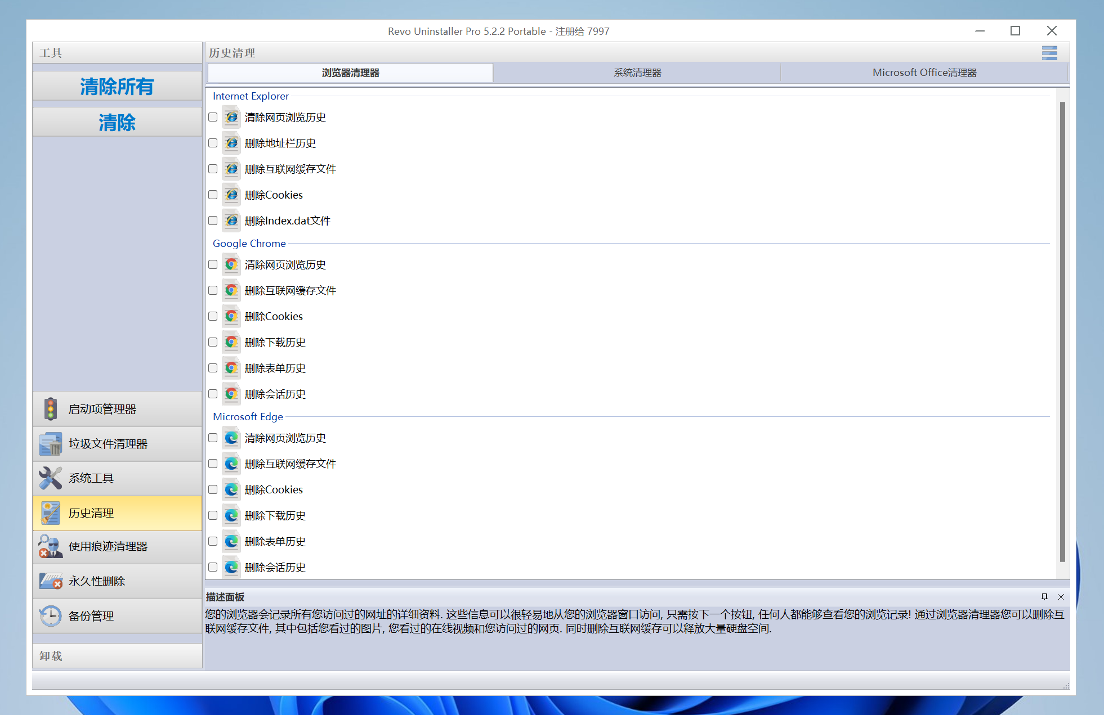Go to 永久性删除 in the sidebar

click(x=117, y=581)
